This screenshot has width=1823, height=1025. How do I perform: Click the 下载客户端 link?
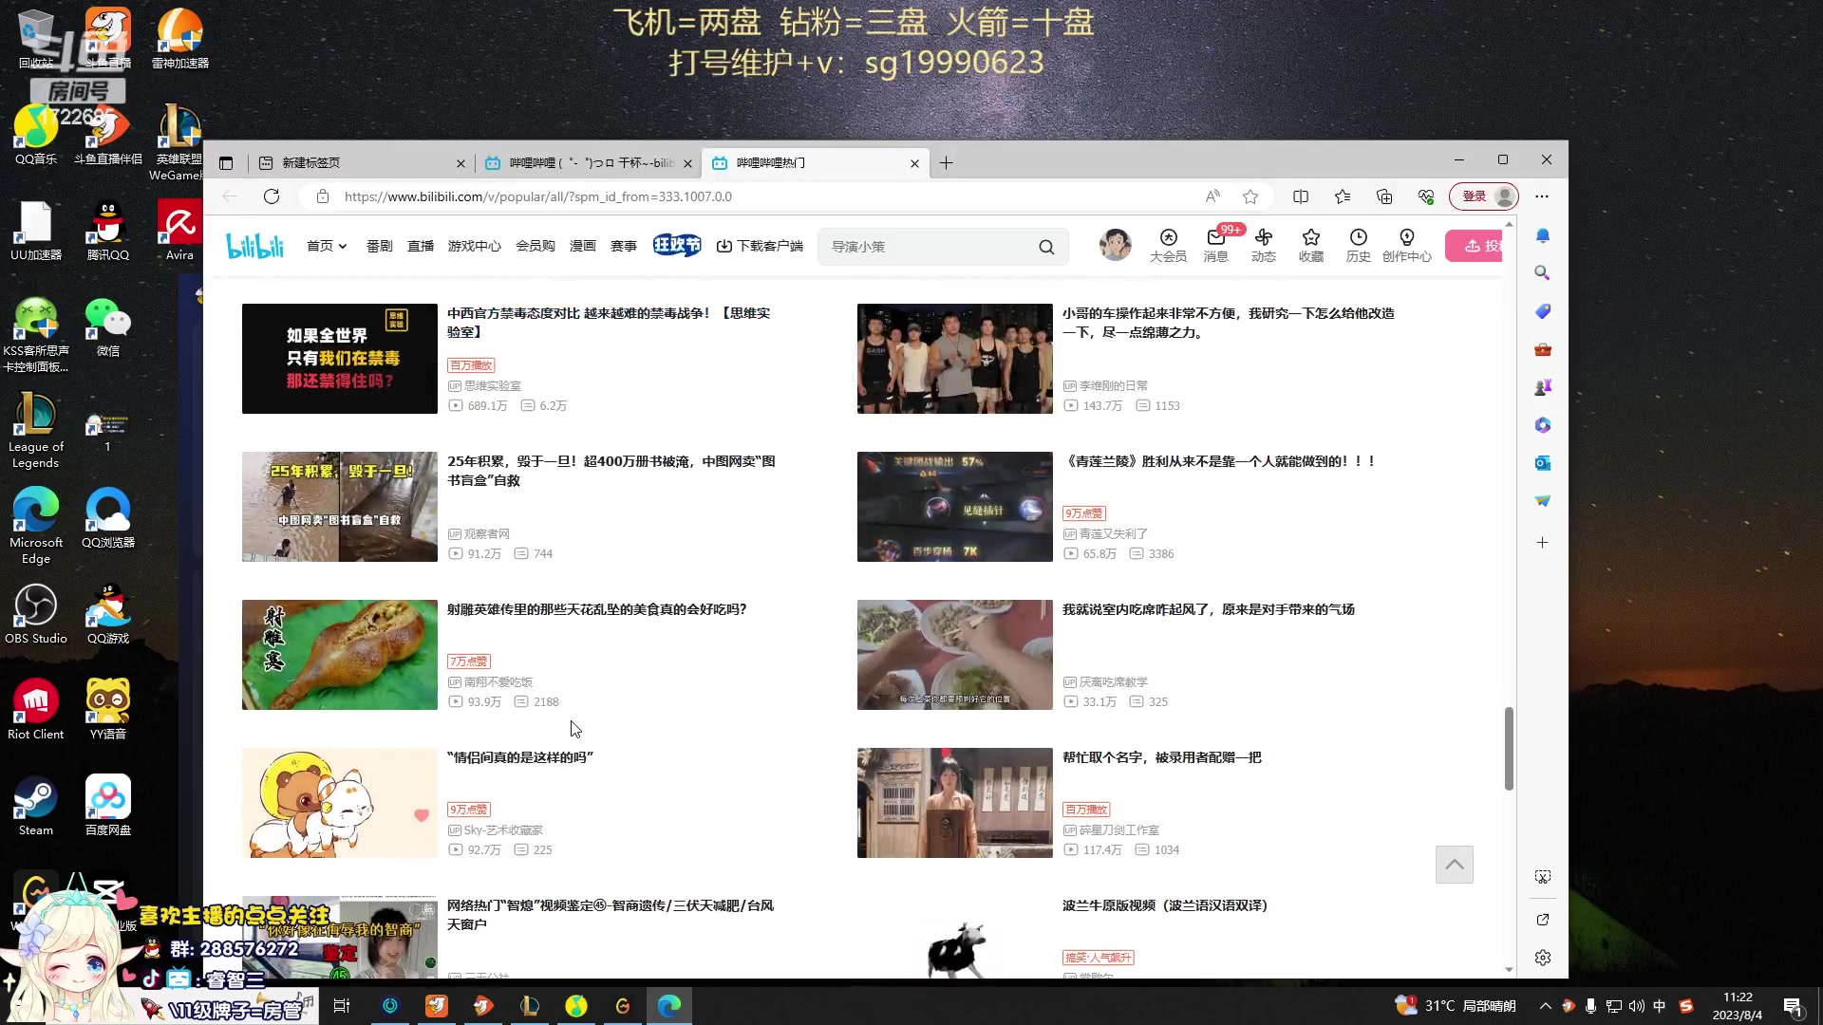[x=760, y=246]
